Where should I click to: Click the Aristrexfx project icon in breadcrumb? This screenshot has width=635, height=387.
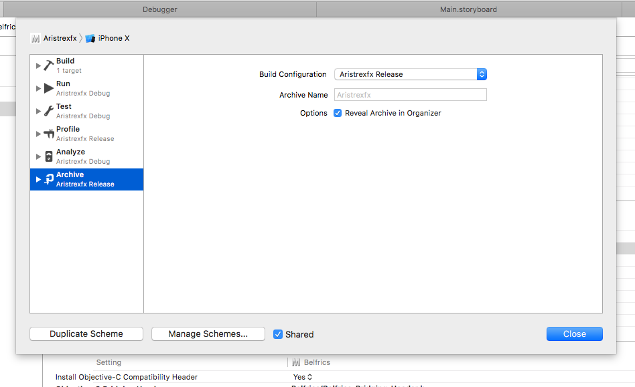click(x=36, y=38)
